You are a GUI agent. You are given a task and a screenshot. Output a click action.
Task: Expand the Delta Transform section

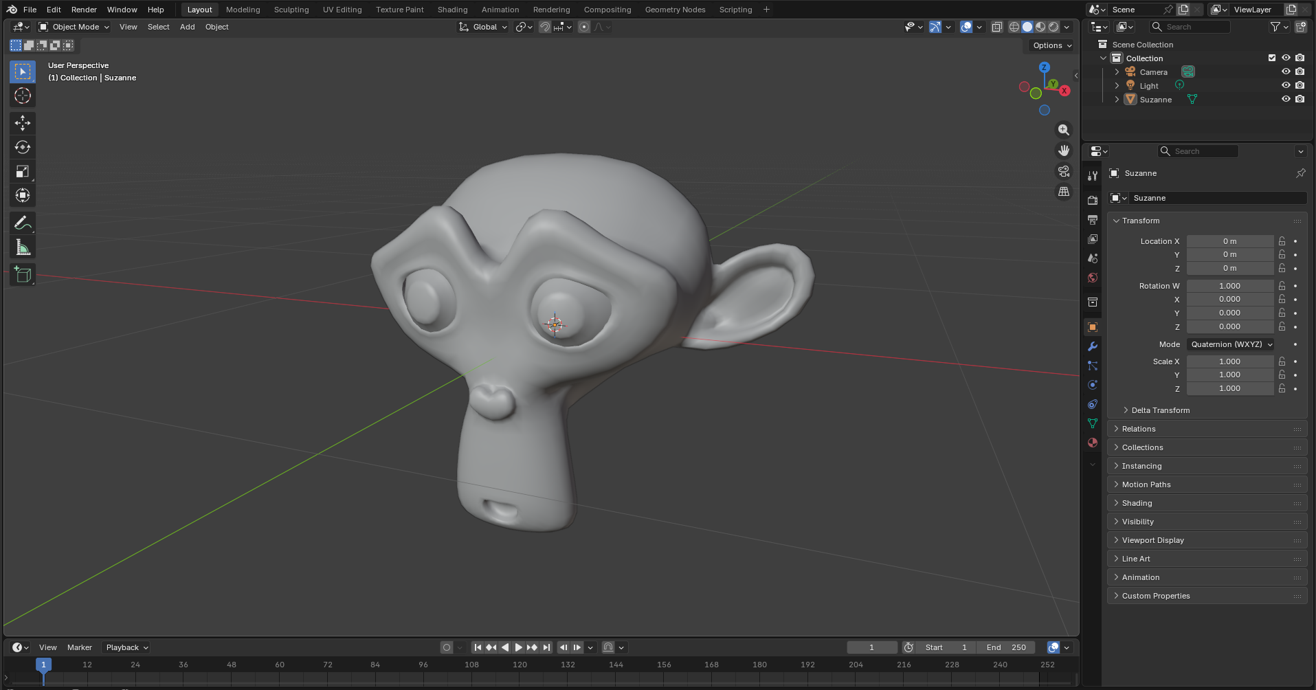coord(1161,410)
